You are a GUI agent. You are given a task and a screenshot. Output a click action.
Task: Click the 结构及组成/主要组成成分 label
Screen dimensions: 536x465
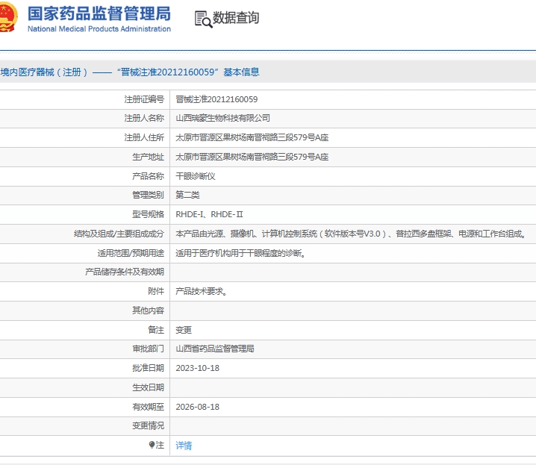click(x=119, y=234)
